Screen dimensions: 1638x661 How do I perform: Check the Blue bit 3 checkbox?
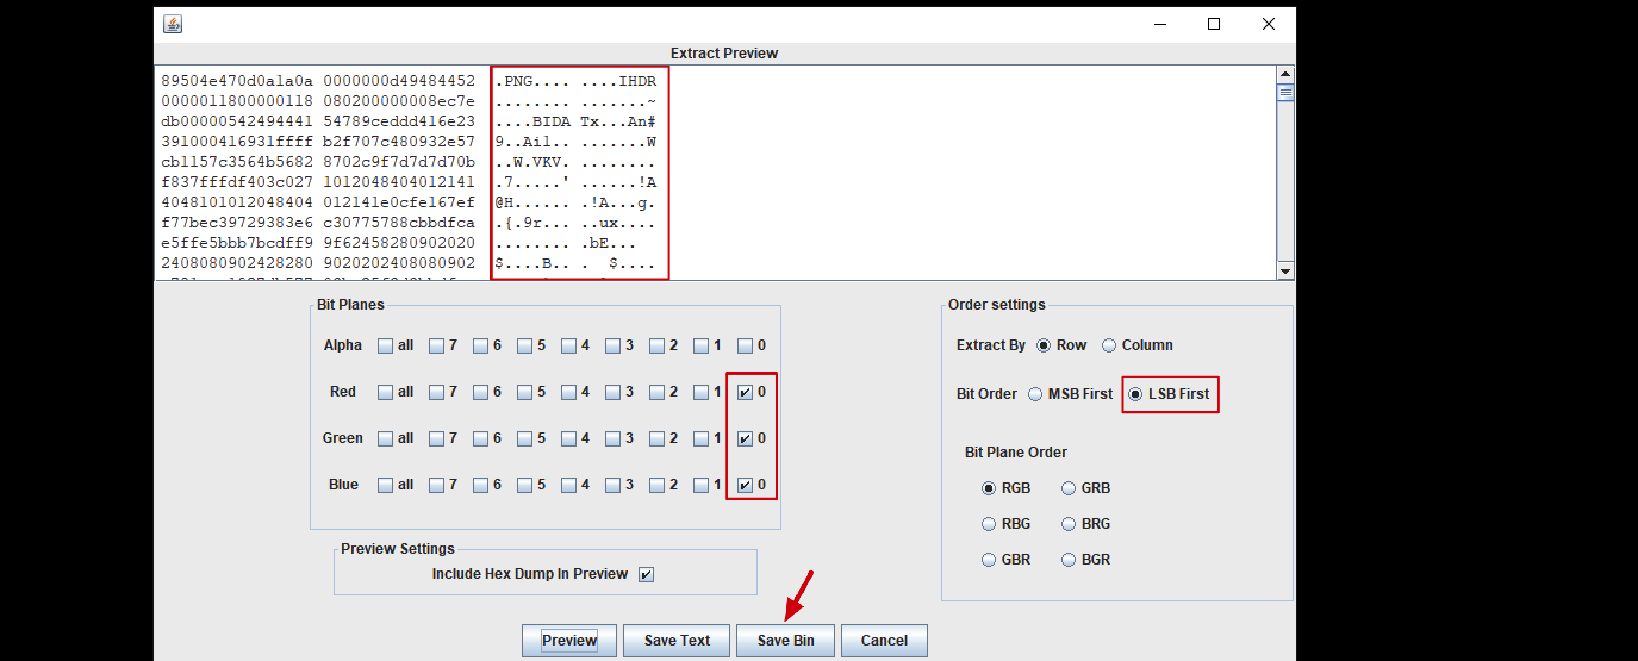tap(612, 485)
